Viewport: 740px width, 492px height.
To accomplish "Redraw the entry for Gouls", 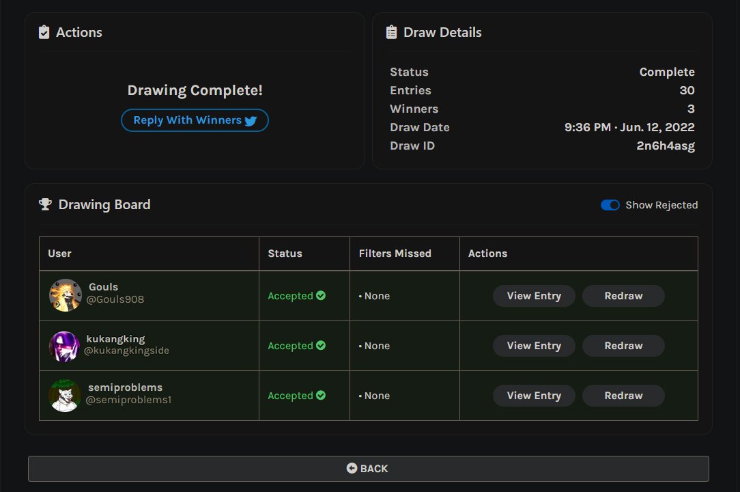I will [x=623, y=295].
